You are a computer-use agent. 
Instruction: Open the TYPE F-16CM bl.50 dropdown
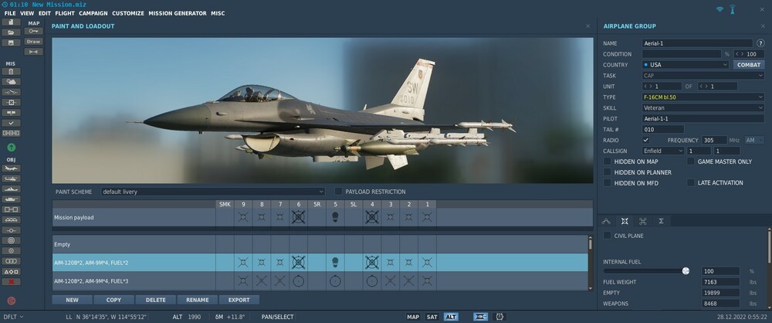(x=703, y=97)
